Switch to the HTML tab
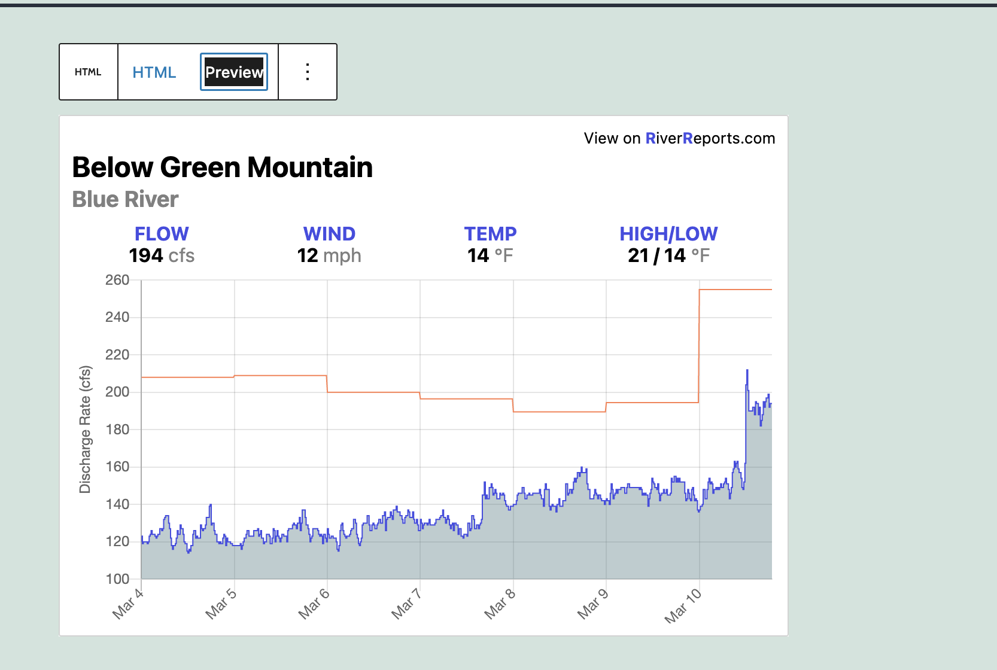Screen dimensions: 997x670 click(x=154, y=72)
